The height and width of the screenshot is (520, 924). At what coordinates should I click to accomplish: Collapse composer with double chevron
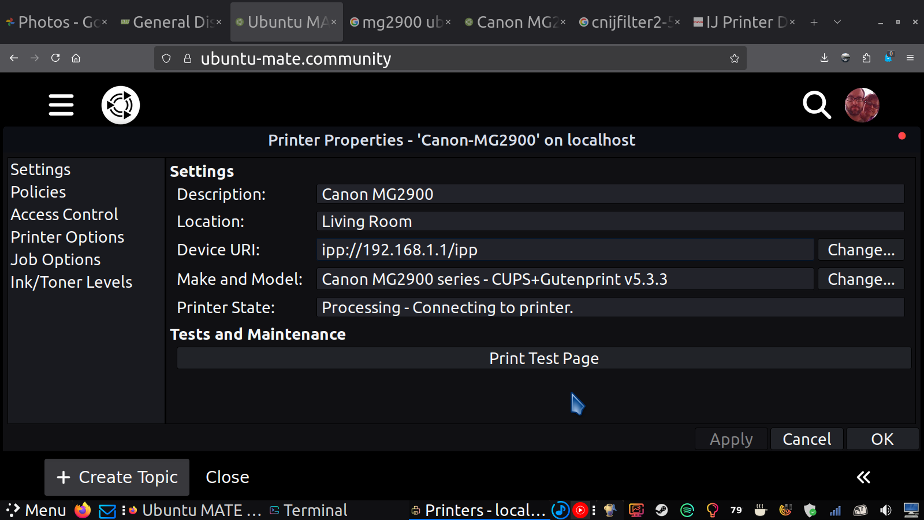[x=863, y=477]
